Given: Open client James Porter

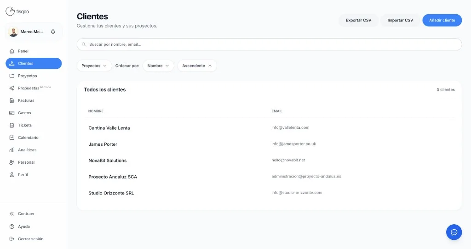Looking at the screenshot, I should 103,144.
